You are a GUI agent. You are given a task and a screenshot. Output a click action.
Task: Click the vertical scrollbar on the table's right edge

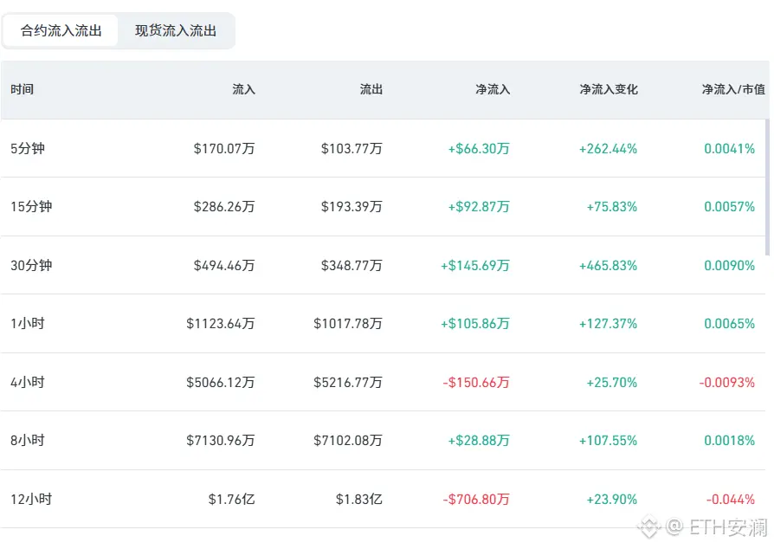[767, 186]
